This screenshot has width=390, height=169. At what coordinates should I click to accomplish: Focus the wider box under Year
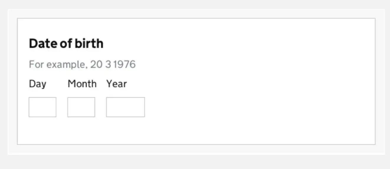click(125, 107)
